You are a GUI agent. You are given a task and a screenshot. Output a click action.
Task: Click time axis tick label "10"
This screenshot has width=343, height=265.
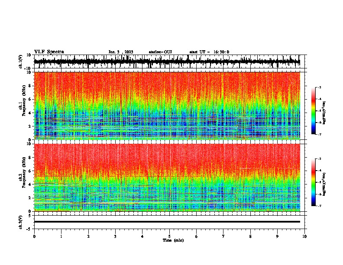[304, 236]
